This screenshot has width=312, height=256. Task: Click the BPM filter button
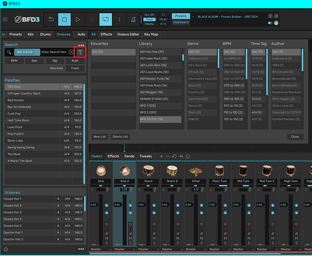pyautogui.click(x=14, y=60)
